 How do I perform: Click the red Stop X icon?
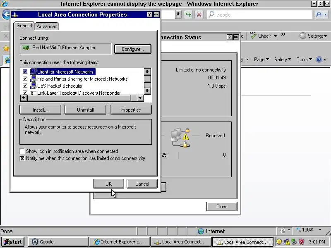point(199,14)
